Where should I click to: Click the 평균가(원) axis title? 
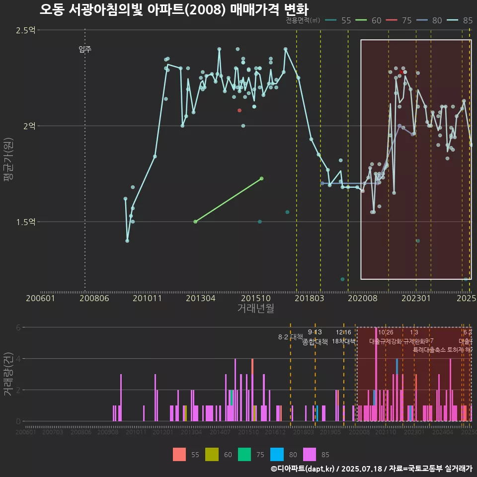pyautogui.click(x=8, y=159)
